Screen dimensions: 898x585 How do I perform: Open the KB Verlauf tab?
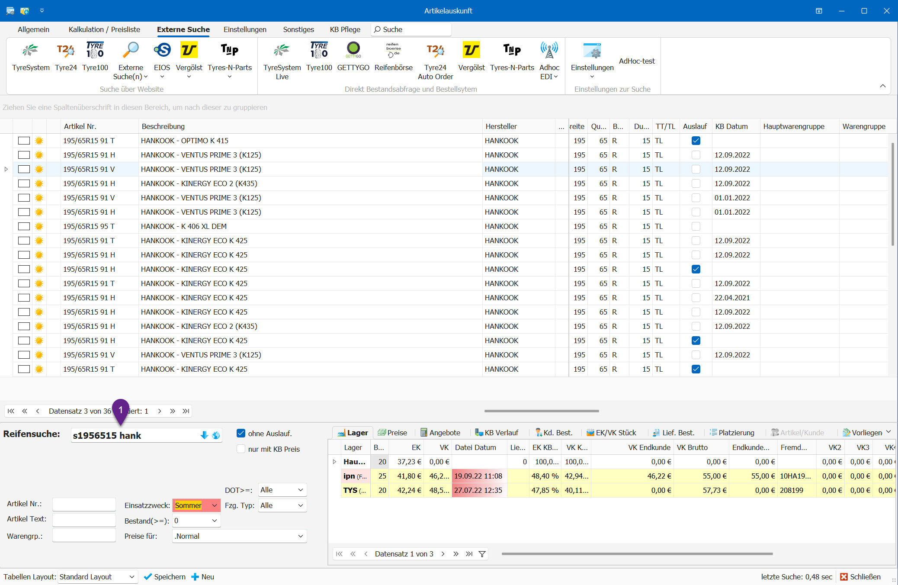coord(497,433)
